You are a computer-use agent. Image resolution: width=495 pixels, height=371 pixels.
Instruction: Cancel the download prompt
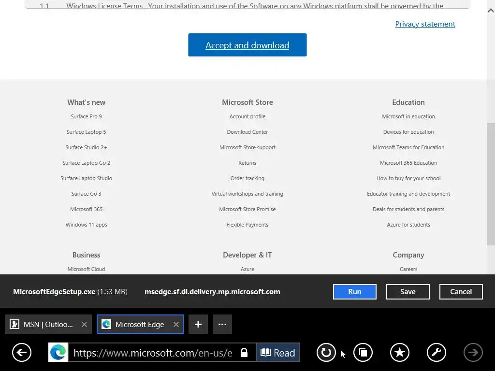coord(461,292)
